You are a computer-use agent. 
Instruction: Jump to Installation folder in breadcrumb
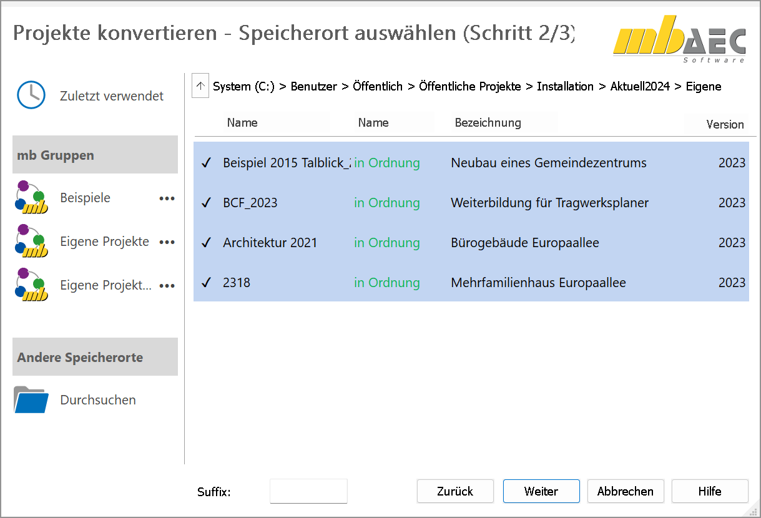tap(565, 87)
